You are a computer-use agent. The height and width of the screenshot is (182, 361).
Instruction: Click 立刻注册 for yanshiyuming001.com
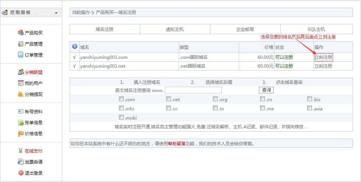point(323,57)
